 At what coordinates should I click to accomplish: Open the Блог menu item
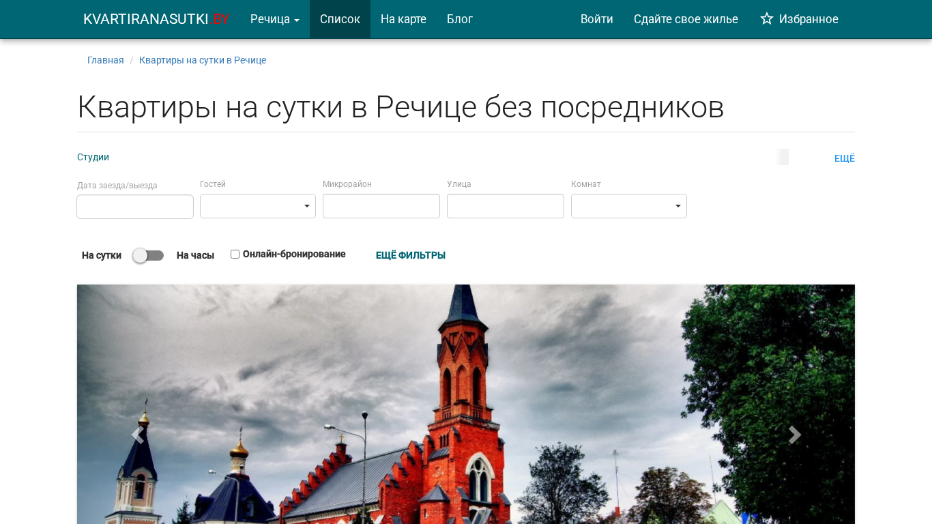[x=460, y=19]
